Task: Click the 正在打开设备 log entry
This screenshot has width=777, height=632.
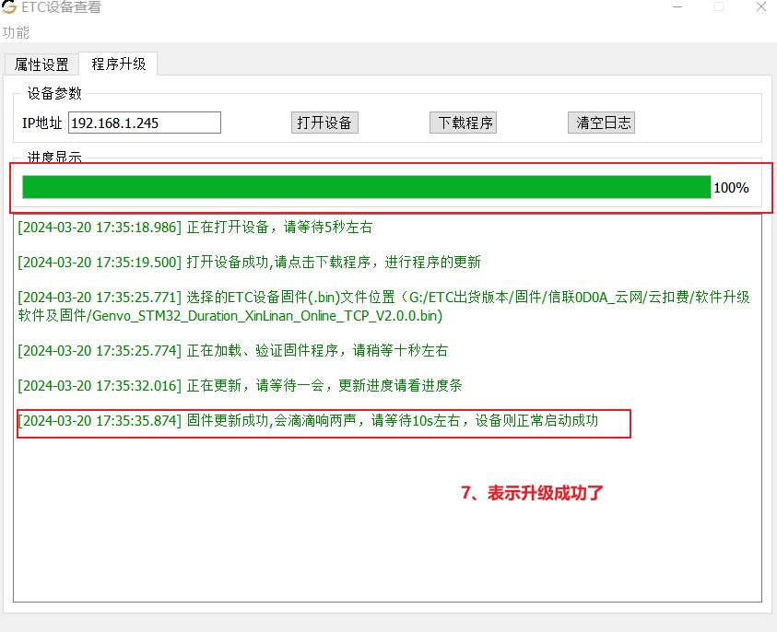Action: (x=194, y=228)
